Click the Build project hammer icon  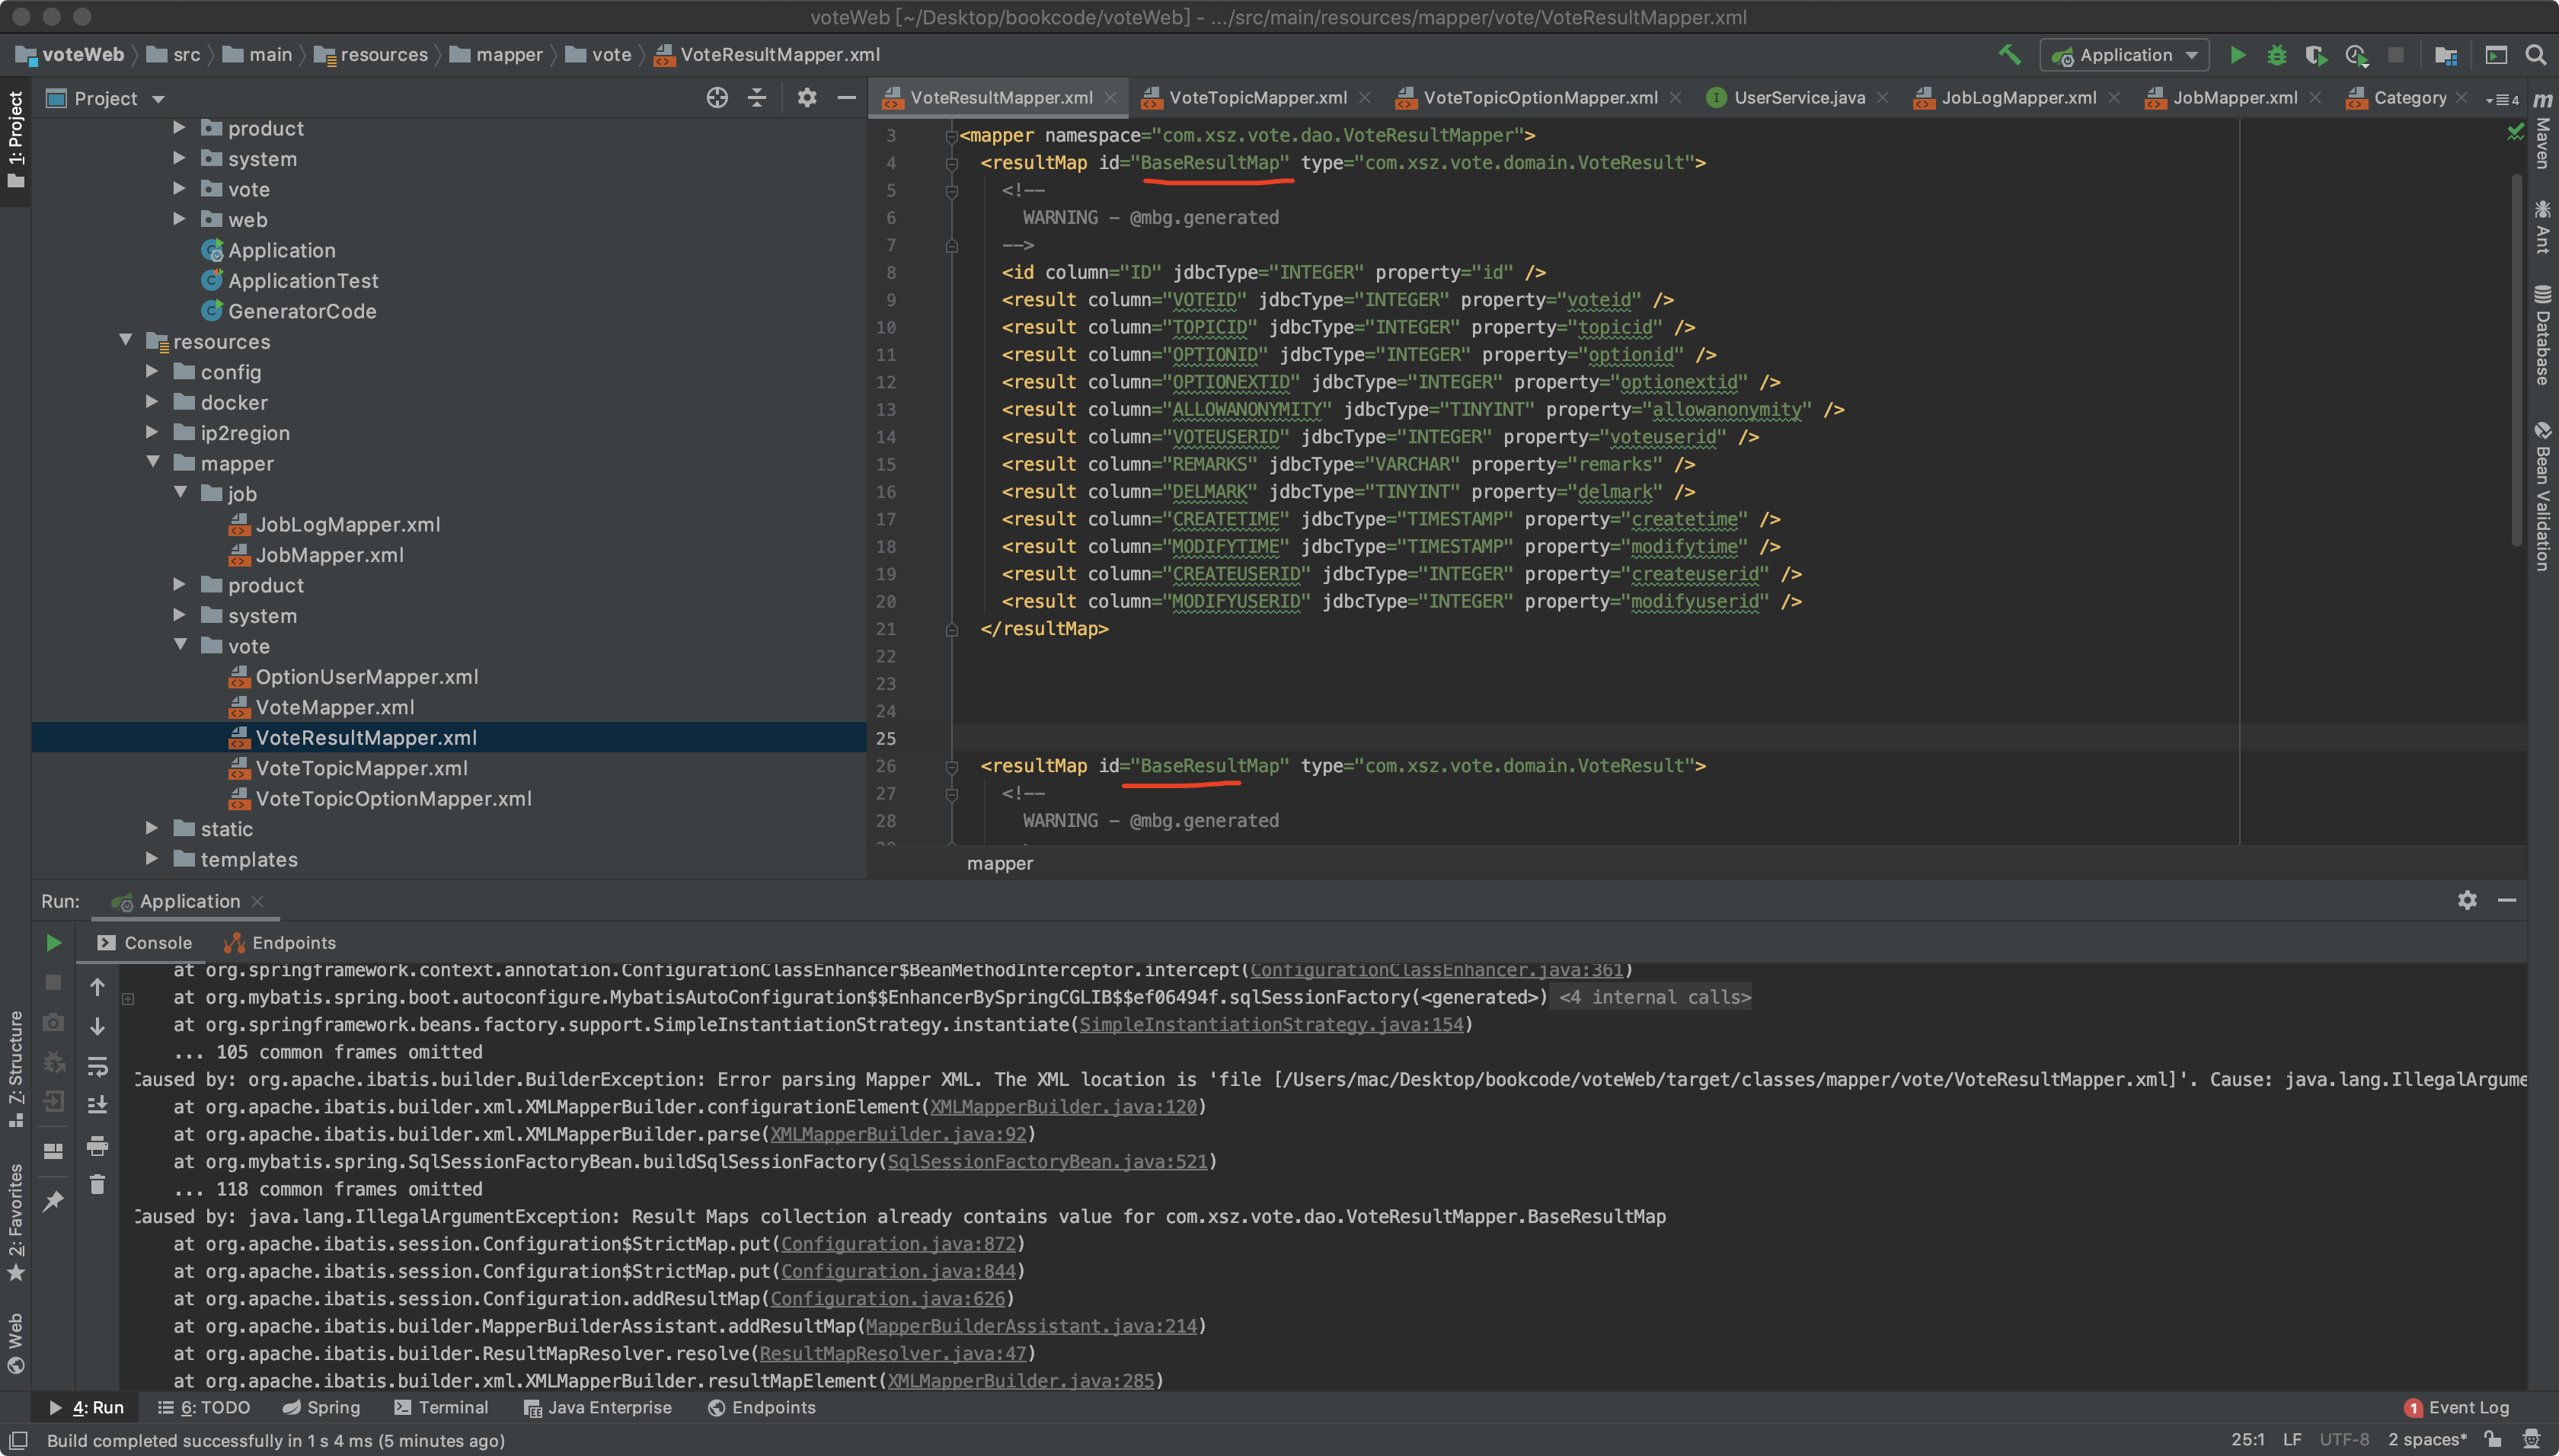[2009, 55]
